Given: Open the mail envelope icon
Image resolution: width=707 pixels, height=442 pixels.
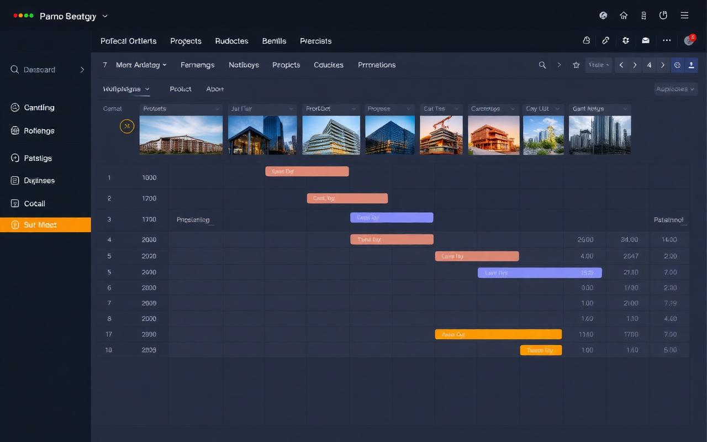Looking at the screenshot, I should click(x=645, y=40).
